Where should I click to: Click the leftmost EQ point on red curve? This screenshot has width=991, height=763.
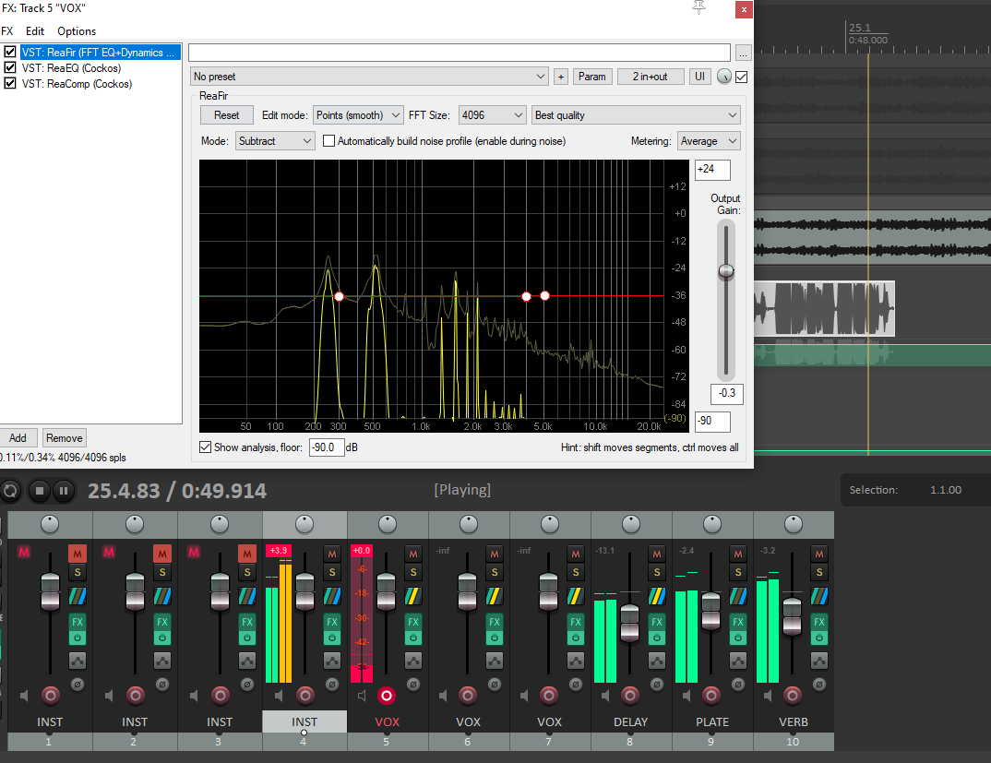click(339, 296)
